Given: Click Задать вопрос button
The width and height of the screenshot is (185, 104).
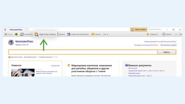Looking at the screenshot, I should click(x=139, y=29).
